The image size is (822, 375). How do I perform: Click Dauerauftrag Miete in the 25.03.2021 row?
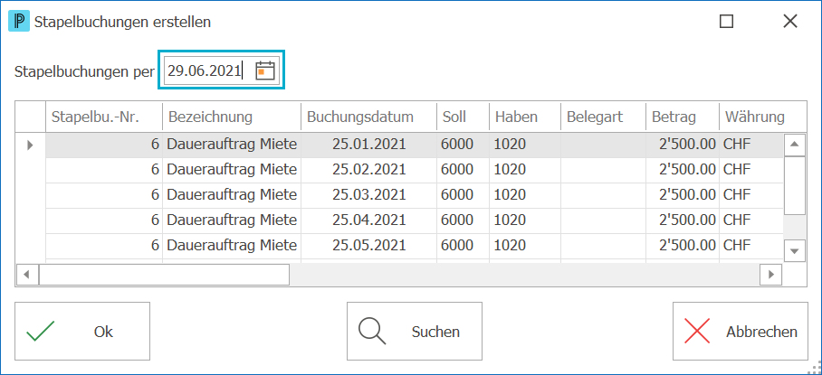click(x=232, y=194)
